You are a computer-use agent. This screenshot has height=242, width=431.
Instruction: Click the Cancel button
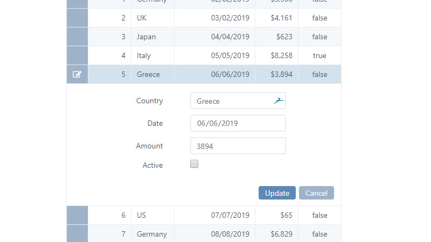(316, 193)
